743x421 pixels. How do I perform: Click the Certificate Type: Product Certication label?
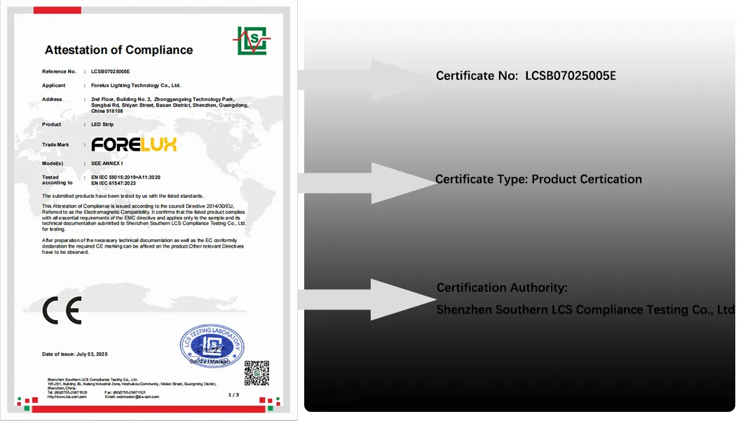(538, 179)
